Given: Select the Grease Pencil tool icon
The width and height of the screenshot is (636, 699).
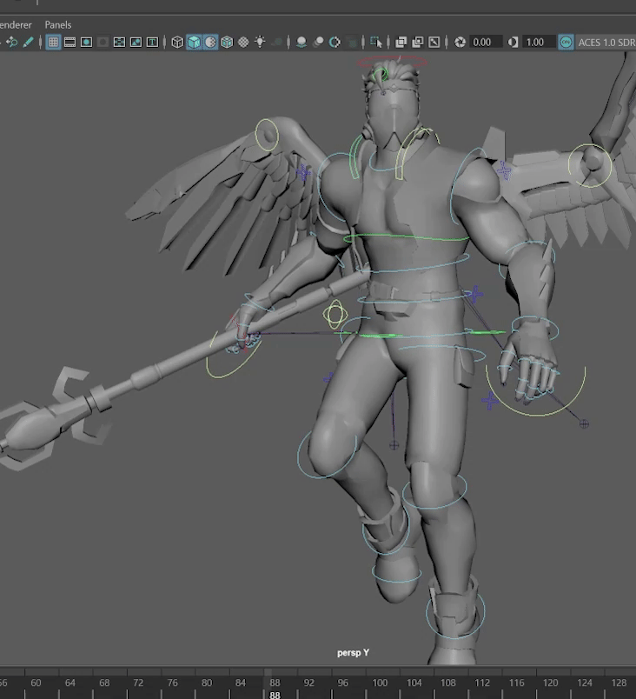Looking at the screenshot, I should pyautogui.click(x=28, y=43).
